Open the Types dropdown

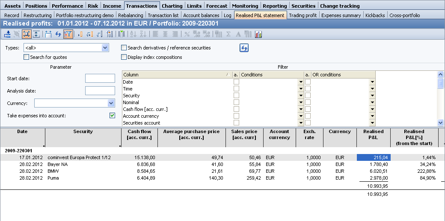[x=105, y=48]
